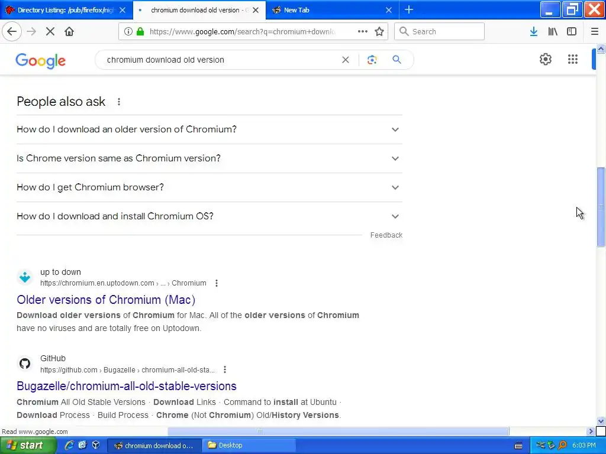Stop loading the current page
Screen dimensions: 606x454
pos(50,32)
